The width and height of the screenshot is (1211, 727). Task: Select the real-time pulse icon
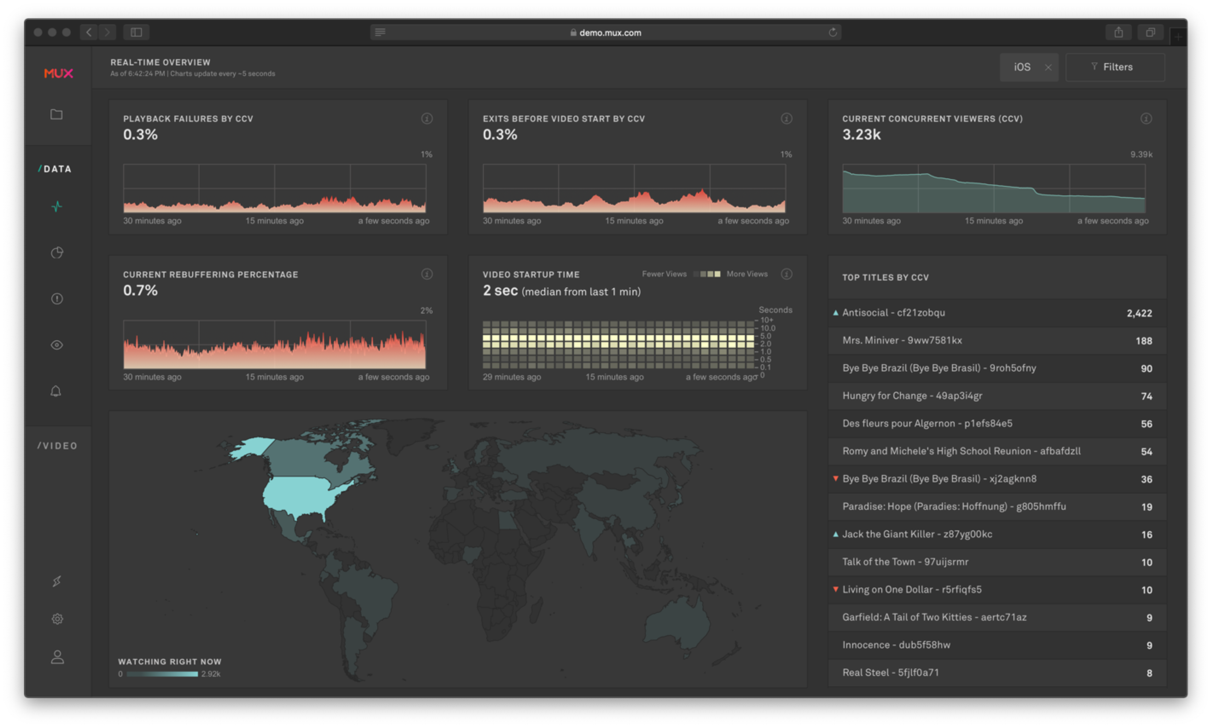(57, 206)
